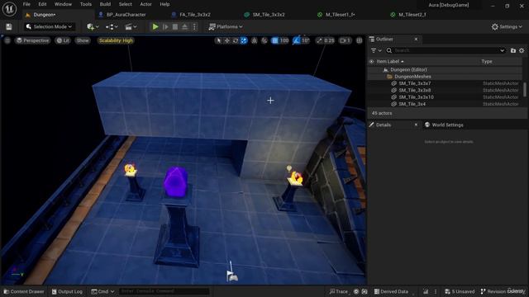Toggle world/local coordinate system icon
Viewport: 529px width, 297px height.
pos(255,40)
